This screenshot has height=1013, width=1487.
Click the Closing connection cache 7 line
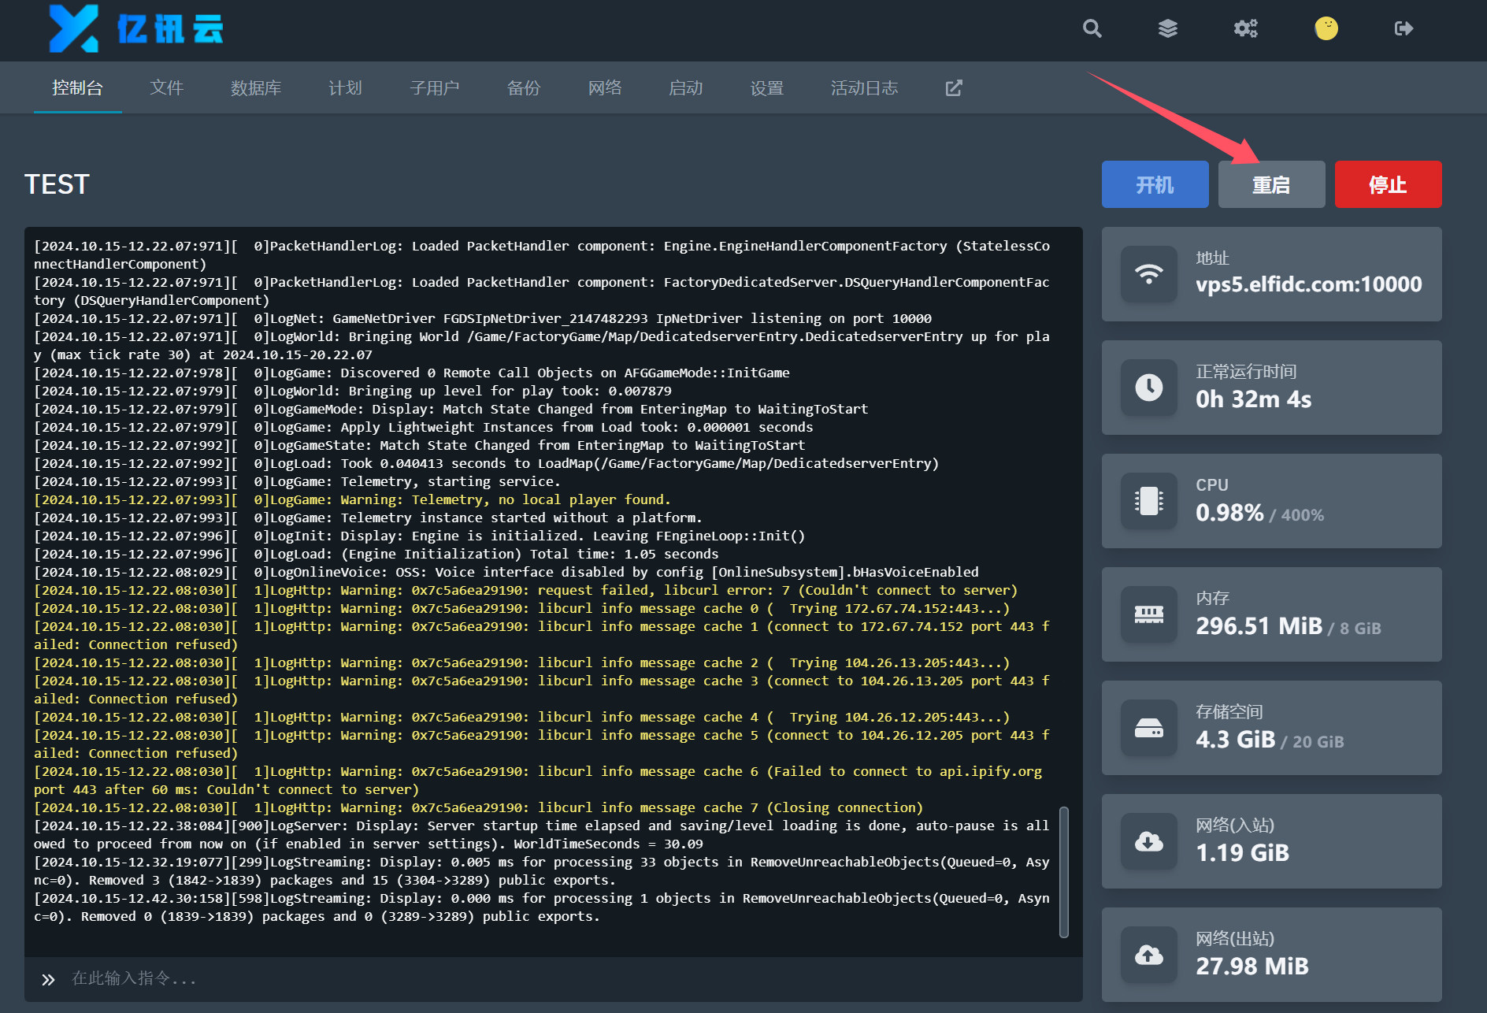coord(479,807)
